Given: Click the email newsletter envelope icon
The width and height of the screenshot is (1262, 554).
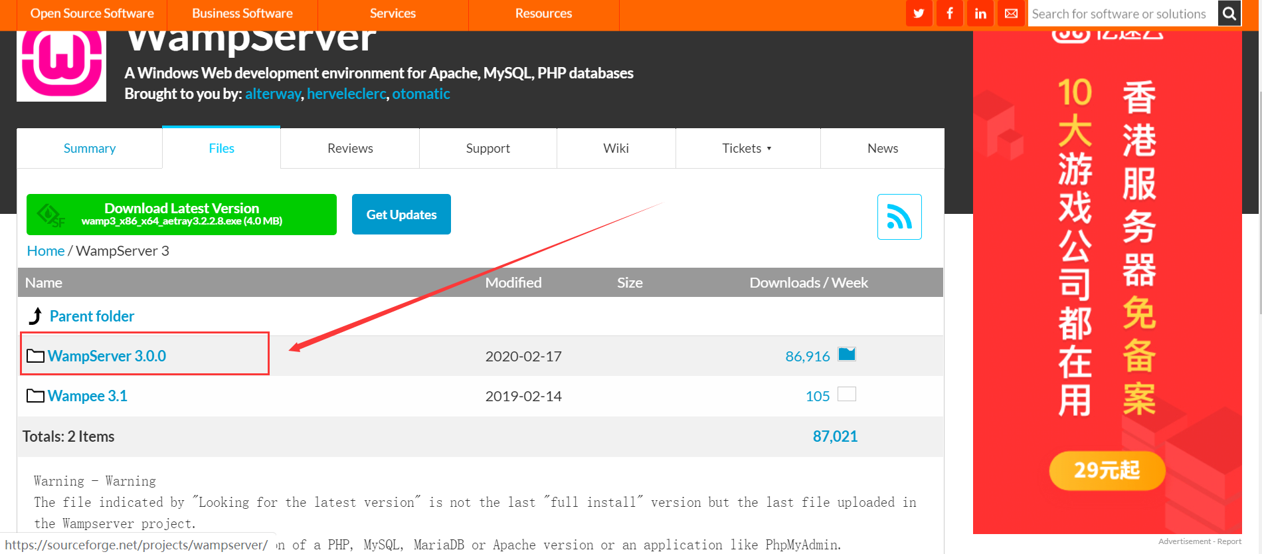Looking at the screenshot, I should point(1011,13).
